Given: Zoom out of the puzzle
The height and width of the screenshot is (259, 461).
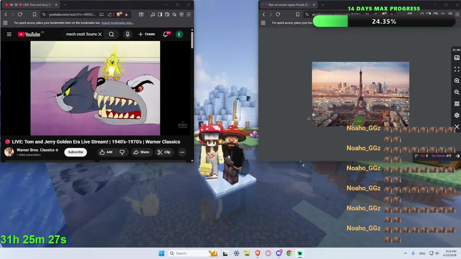Looking at the screenshot, I should click(457, 92).
